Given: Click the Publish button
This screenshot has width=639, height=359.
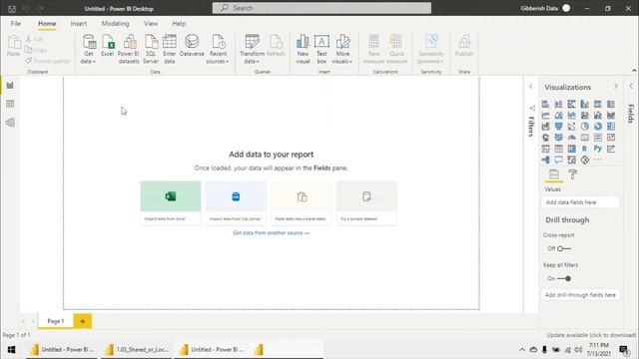Looking at the screenshot, I should (464, 46).
